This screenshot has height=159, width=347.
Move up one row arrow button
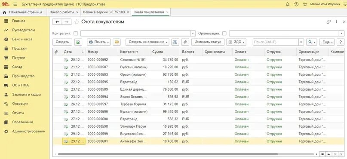click(x=329, y=154)
